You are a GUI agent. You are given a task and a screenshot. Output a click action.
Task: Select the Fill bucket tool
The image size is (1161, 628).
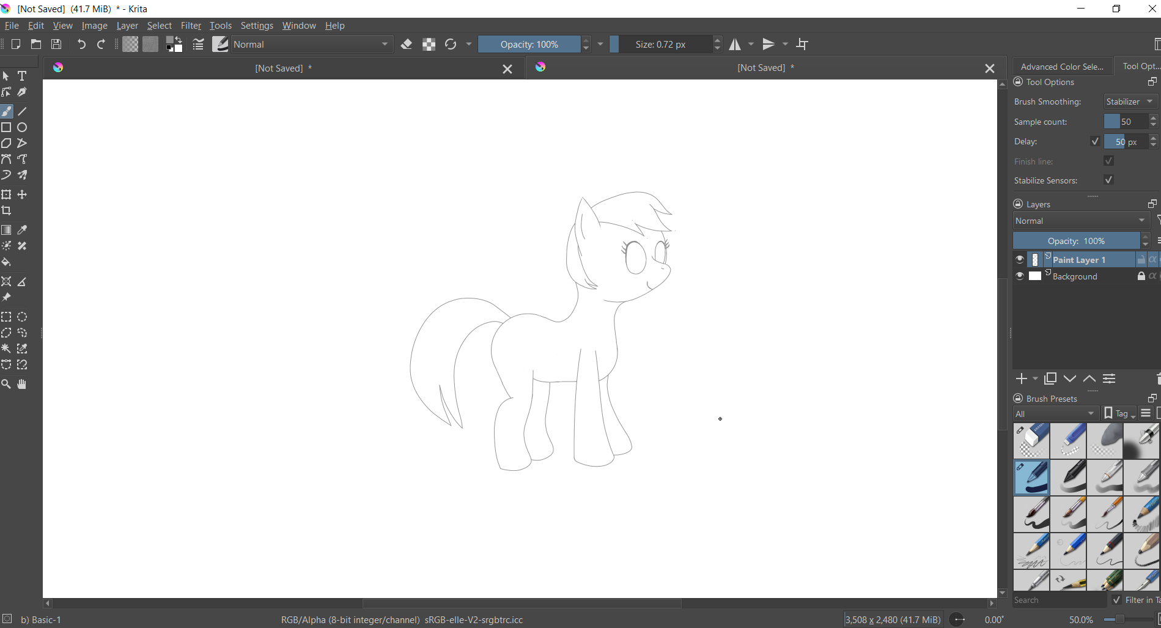[x=7, y=262]
